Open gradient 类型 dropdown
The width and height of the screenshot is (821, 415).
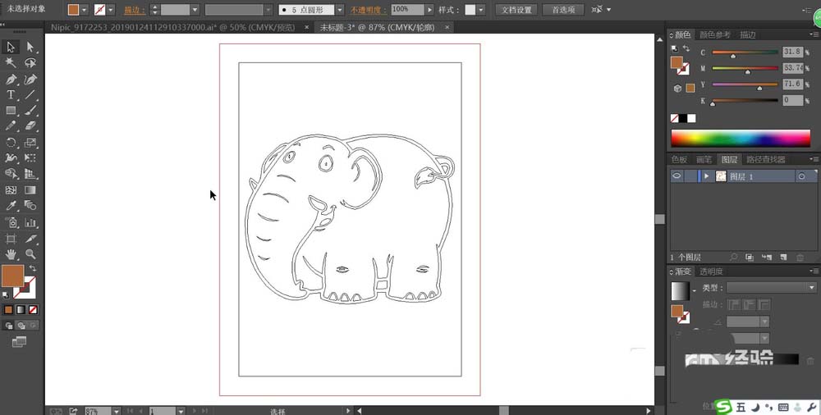click(x=771, y=287)
